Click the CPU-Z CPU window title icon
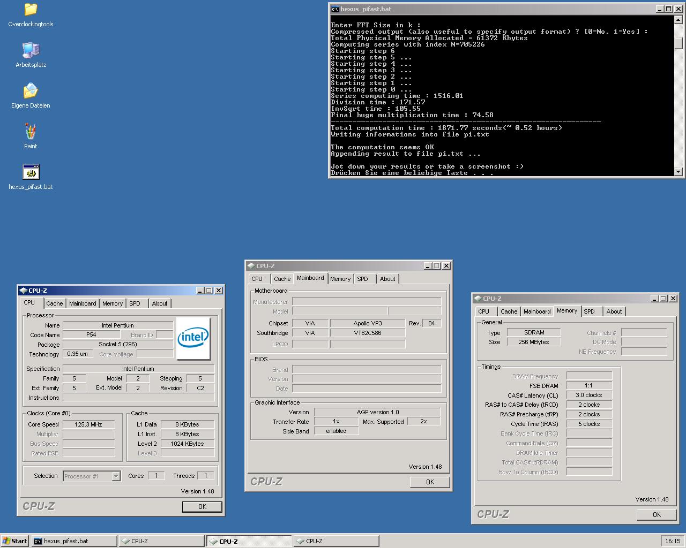This screenshot has height=548, width=686. point(23,291)
